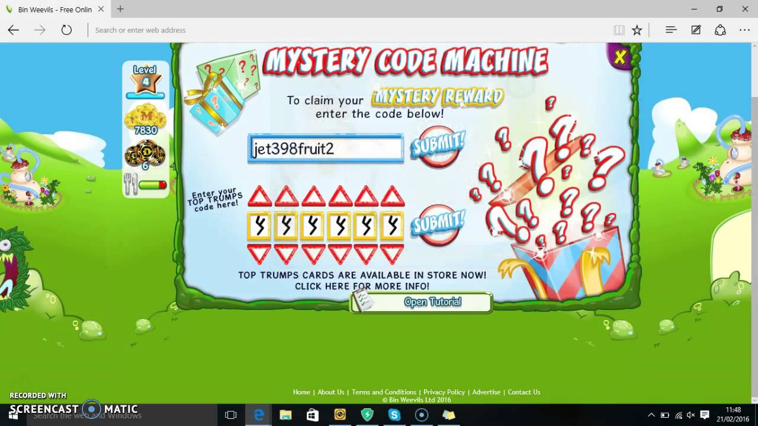Click the Dosh coins icon
This screenshot has width=758, height=426.
145,153
